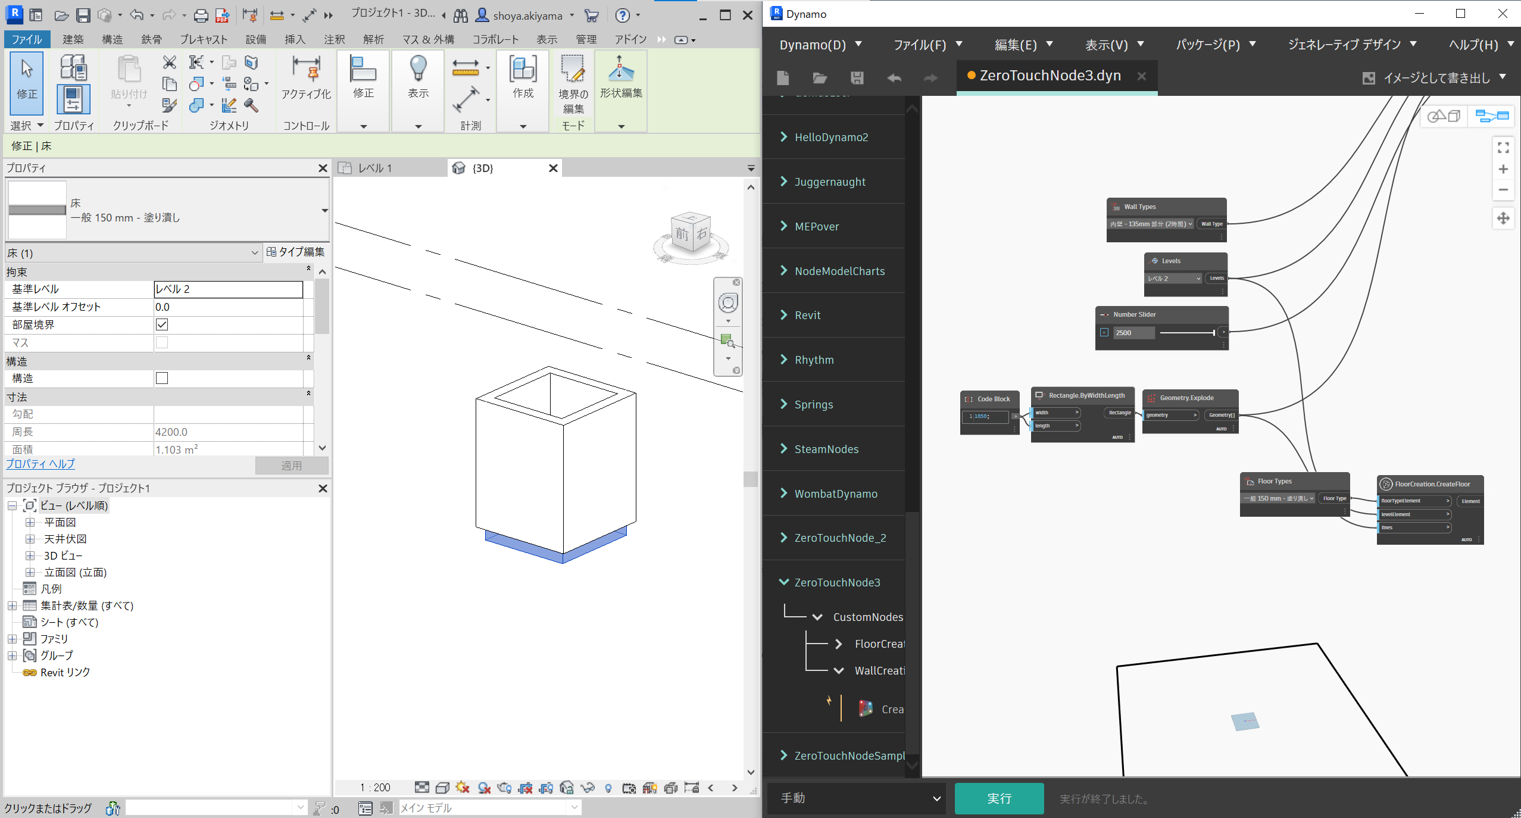1521x818 pixels.
Task: Switch to graph view toggle in Dynamo
Action: pyautogui.click(x=1492, y=116)
